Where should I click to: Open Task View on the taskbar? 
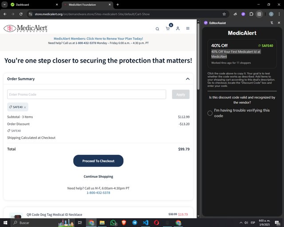click(x=80, y=223)
